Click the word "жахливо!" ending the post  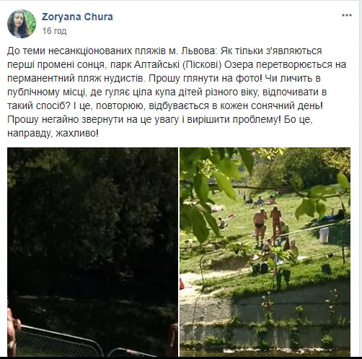(77, 133)
